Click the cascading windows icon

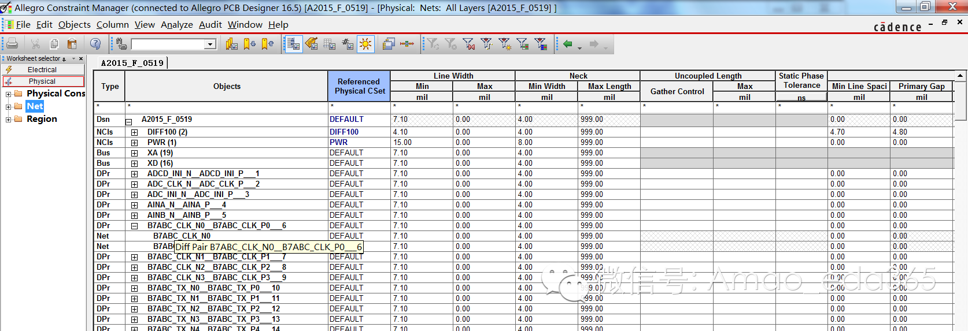pos(389,44)
